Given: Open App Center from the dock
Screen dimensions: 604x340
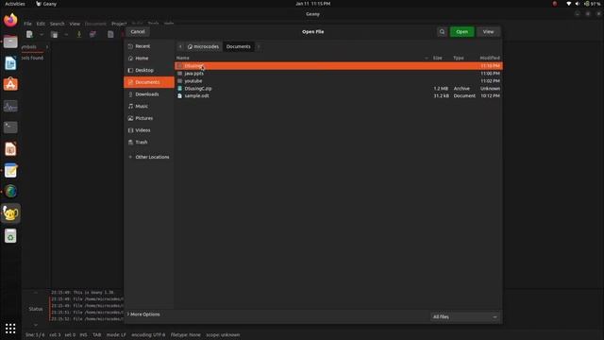Looking at the screenshot, I should (x=10, y=84).
